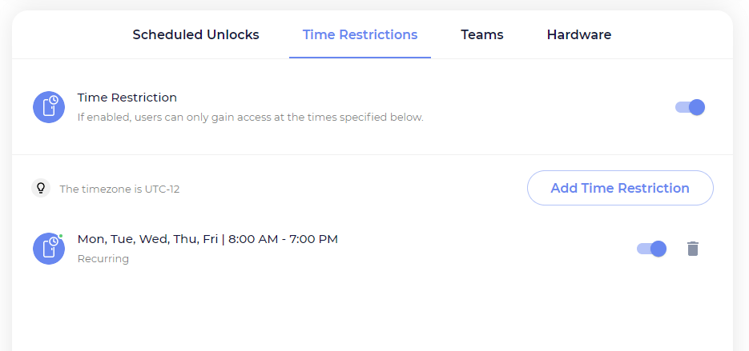Image resolution: width=749 pixels, height=351 pixels.
Task: Select the Time Restrictions tab
Action: coord(360,35)
